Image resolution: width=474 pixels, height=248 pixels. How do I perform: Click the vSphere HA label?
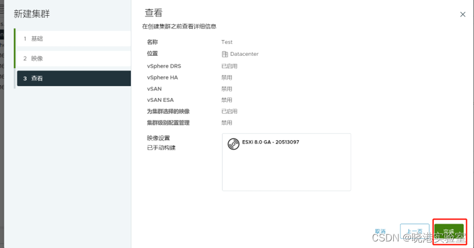point(163,77)
